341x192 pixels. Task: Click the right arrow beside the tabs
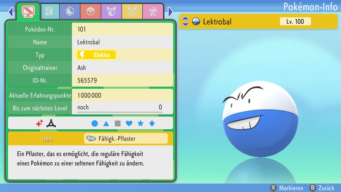pos(170,12)
